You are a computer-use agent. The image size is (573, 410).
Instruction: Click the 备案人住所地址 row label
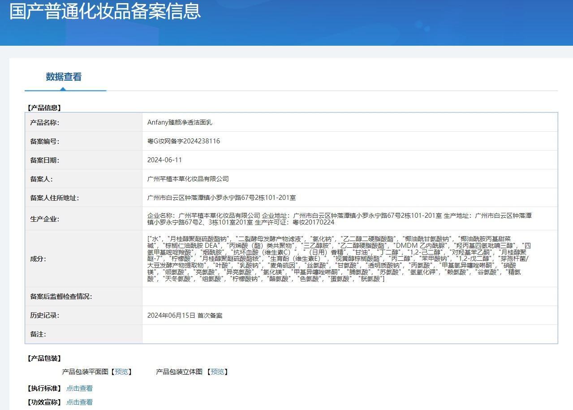click(55, 198)
